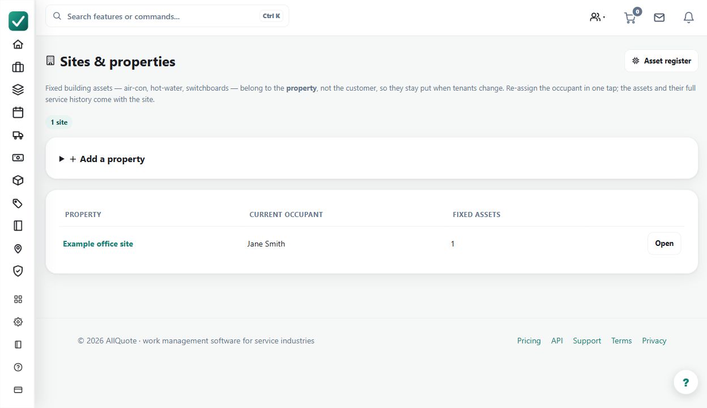Follow the Privacy footer link
This screenshot has height=408, width=707.
[654, 341]
